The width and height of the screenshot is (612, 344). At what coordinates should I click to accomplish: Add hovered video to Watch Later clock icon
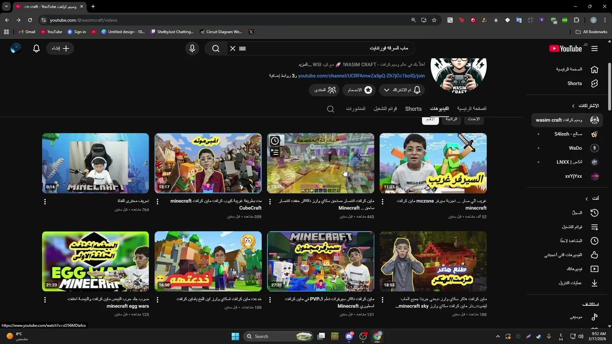(x=275, y=141)
